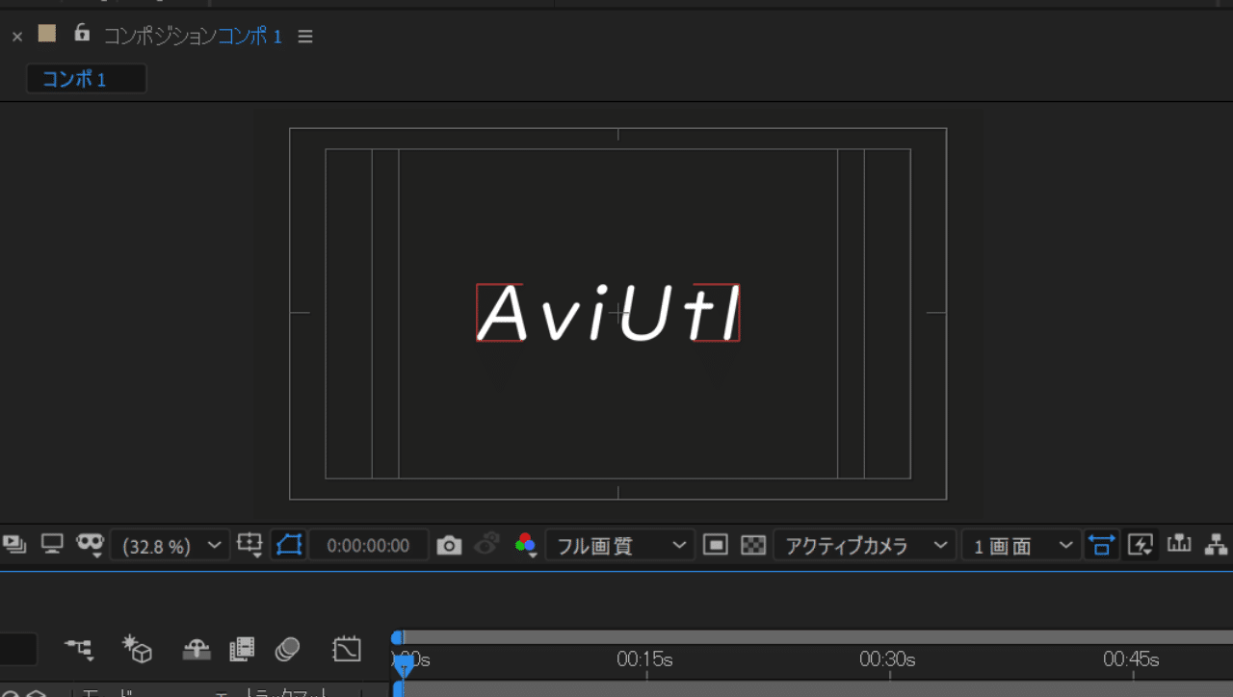The width and height of the screenshot is (1233, 697).
Task: Click the blue current time indicator playhead
Action: pyautogui.click(x=405, y=664)
